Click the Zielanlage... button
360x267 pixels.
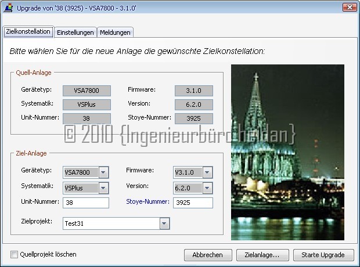pos(262,255)
